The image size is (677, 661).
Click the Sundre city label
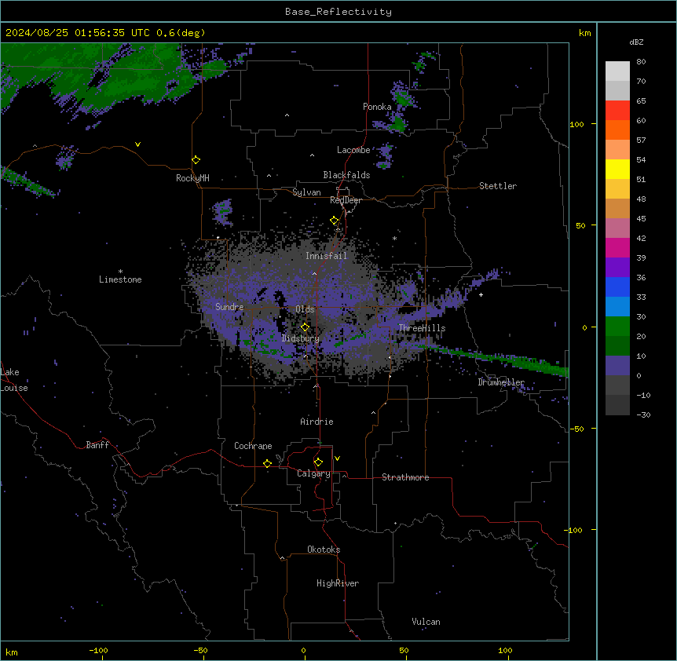coord(229,307)
